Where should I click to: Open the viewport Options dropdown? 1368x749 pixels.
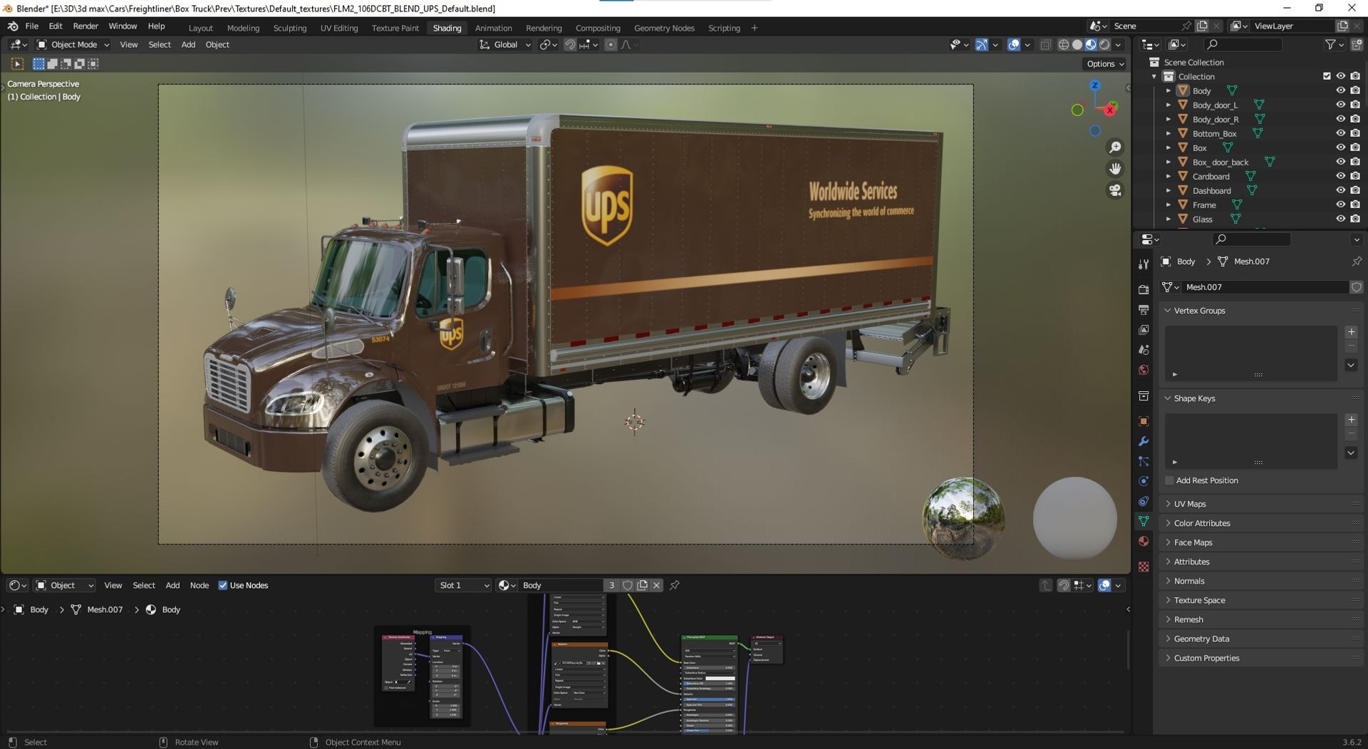coord(1105,63)
